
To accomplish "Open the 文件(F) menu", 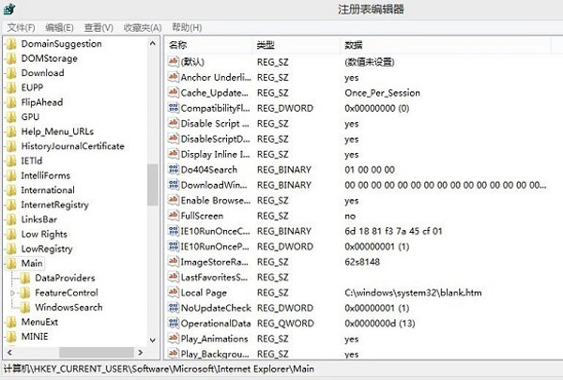I will tap(22, 28).
